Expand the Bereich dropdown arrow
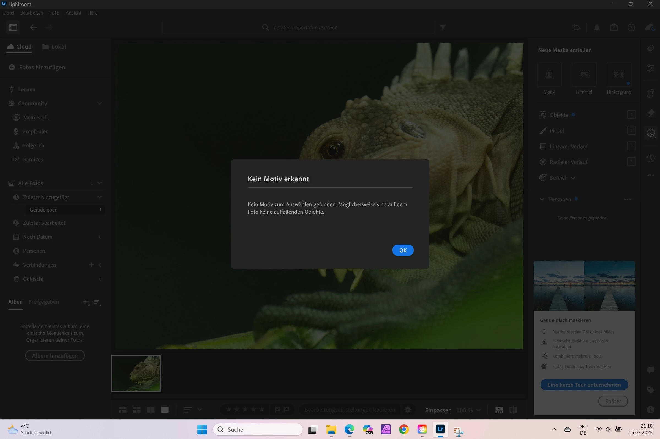660x439 pixels. (573, 178)
